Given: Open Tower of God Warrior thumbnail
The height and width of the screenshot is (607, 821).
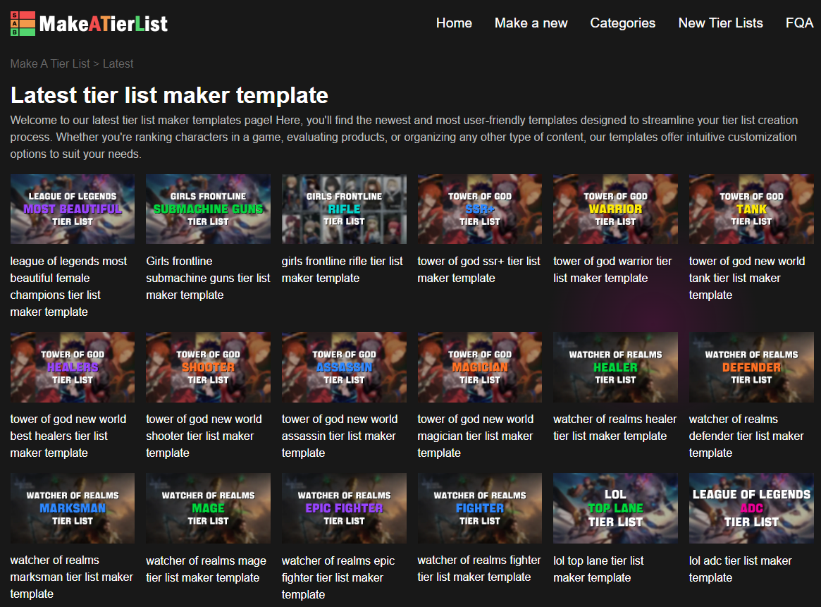Looking at the screenshot, I should click(616, 209).
